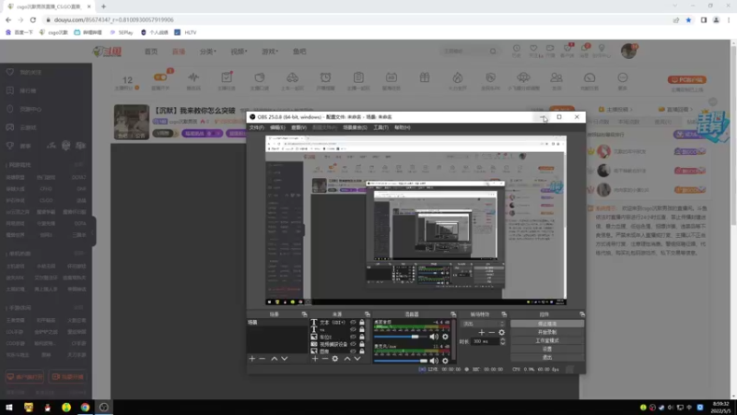Screen dimensions: 737x415
Task: Open the user avatar in Douyu header
Action: coord(628,51)
